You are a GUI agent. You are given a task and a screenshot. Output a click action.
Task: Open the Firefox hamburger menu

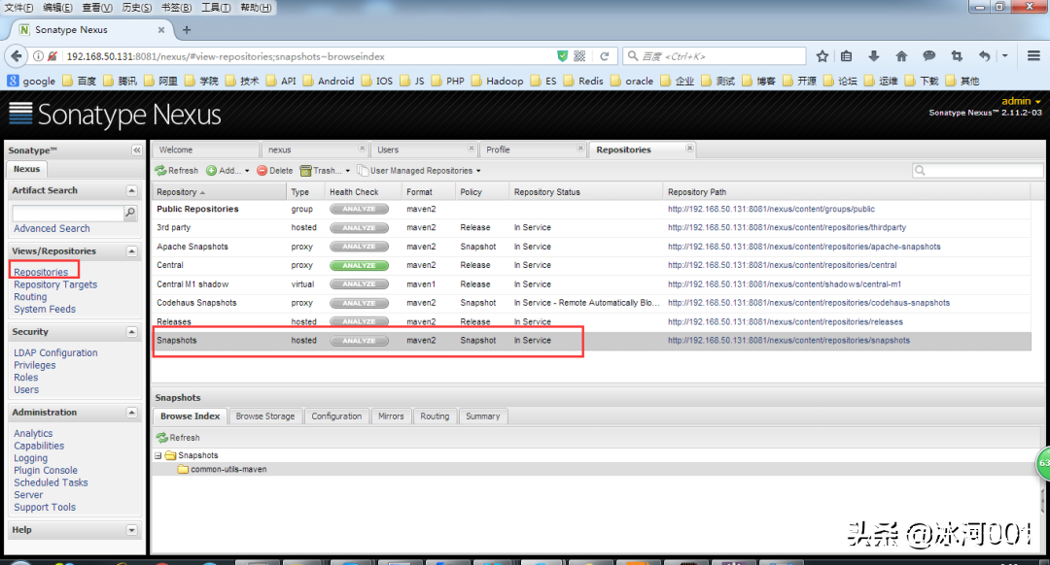click(x=1033, y=56)
